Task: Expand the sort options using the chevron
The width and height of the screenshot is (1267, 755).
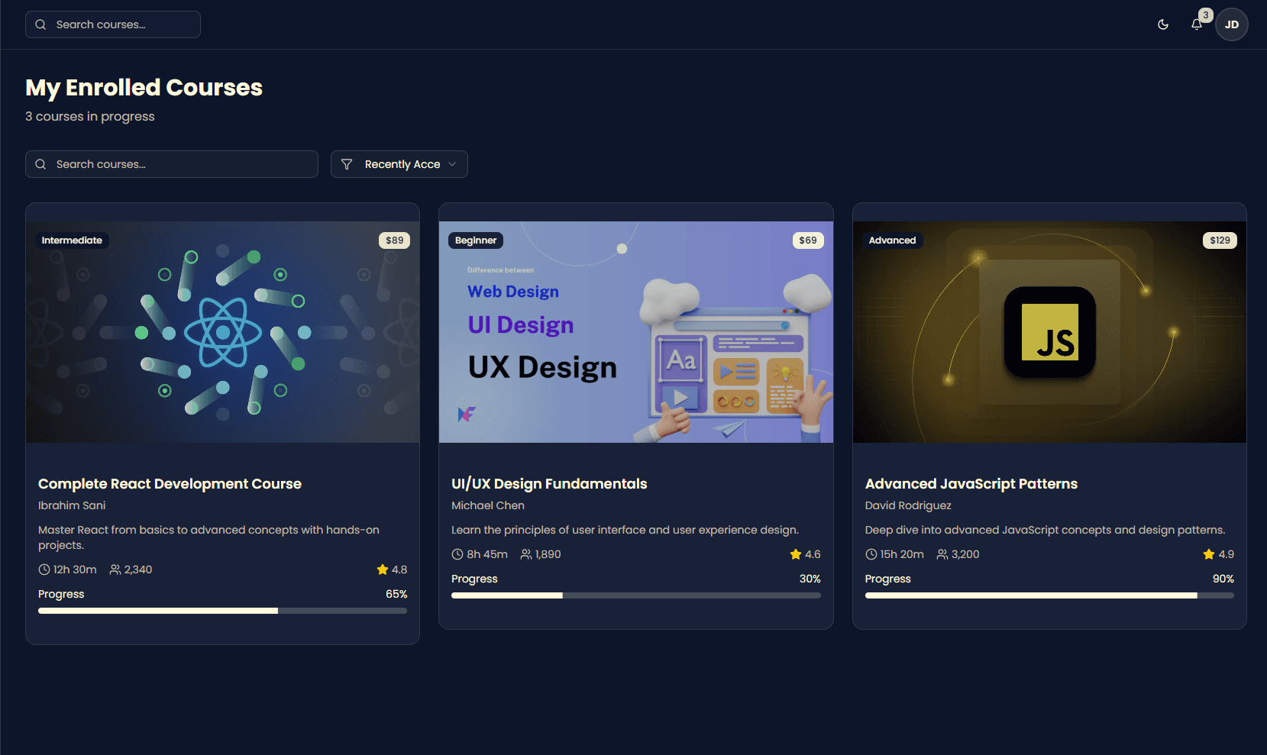Action: [x=454, y=163]
